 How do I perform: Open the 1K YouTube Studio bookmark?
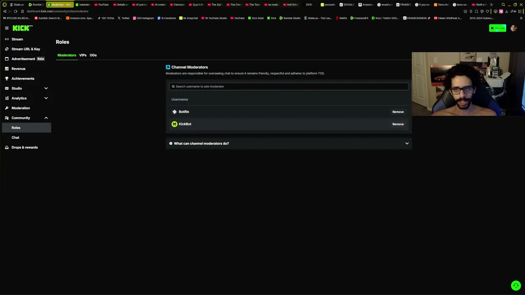coord(214,18)
